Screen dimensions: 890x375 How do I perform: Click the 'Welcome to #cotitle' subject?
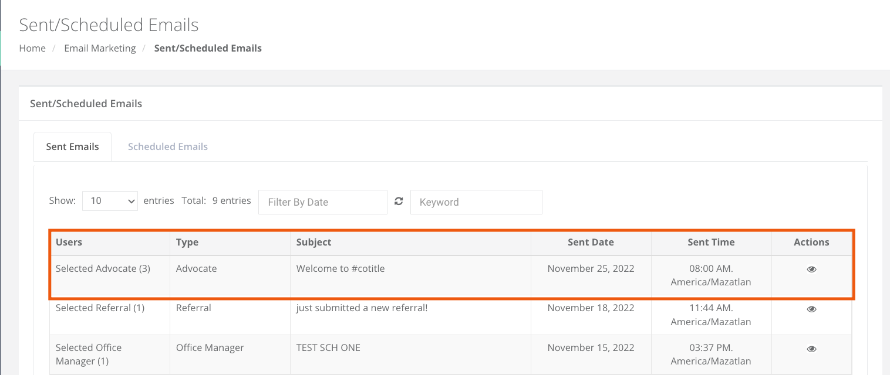(341, 269)
